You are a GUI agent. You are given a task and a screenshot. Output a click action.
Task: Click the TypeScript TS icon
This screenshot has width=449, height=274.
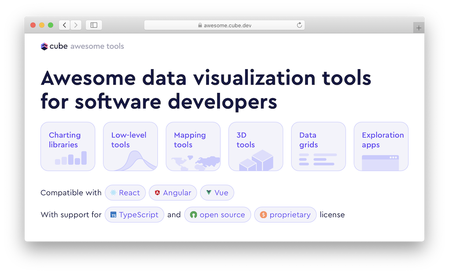(x=113, y=215)
